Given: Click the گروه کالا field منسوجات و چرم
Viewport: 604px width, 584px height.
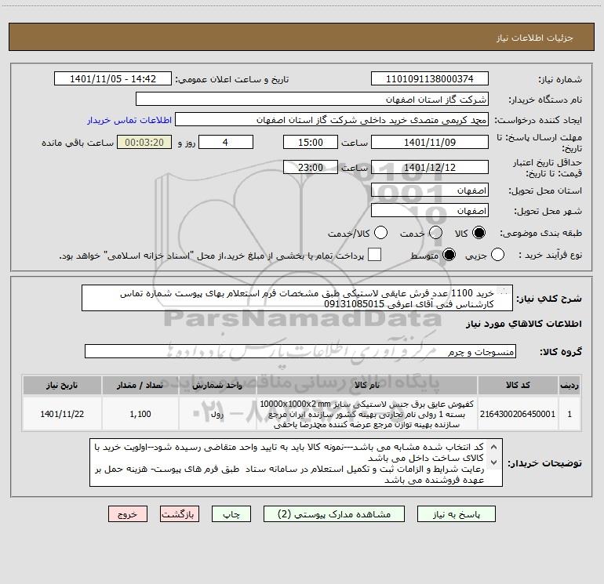Looking at the screenshot, I should 300,351.
